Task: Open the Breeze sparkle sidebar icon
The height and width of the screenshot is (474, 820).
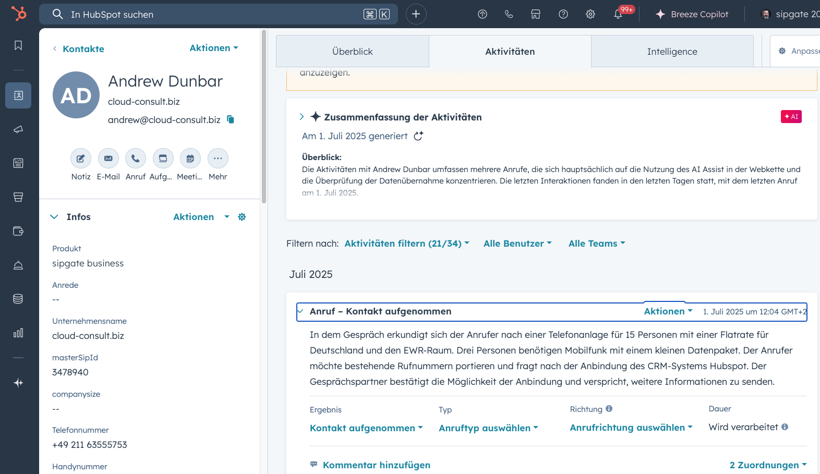Action: [x=18, y=383]
